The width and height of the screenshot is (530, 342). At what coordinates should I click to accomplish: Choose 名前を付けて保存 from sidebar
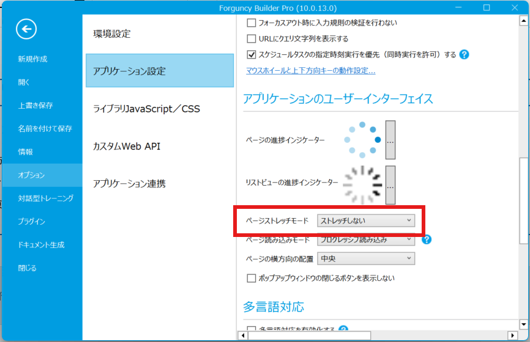click(x=45, y=129)
